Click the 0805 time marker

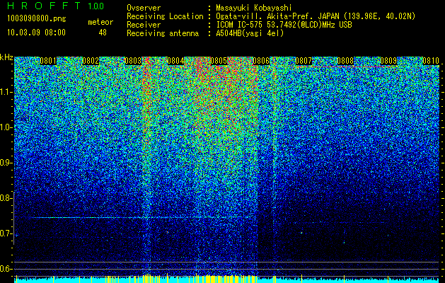coord(219,61)
